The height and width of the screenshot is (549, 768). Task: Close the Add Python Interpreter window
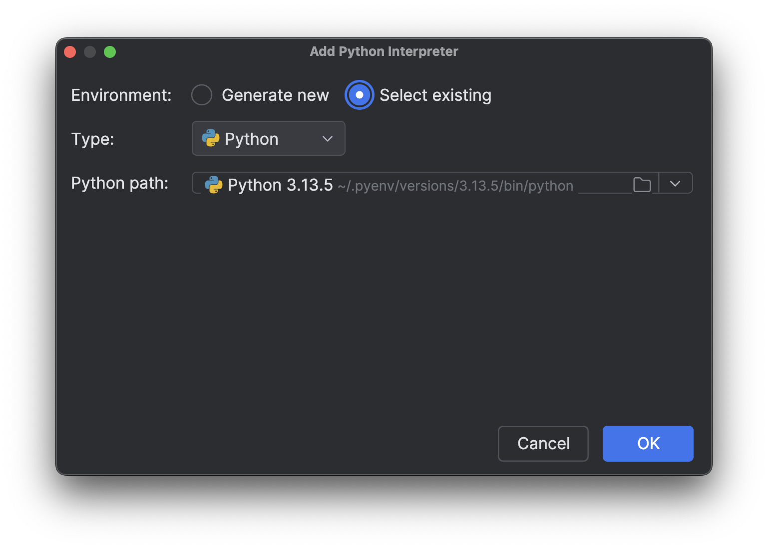70,52
